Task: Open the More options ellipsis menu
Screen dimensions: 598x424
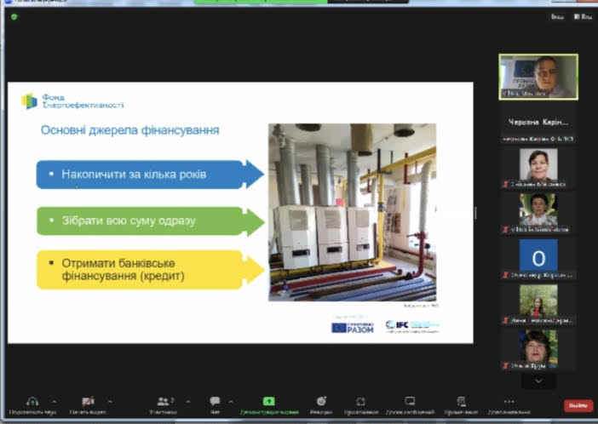Action: 509,404
